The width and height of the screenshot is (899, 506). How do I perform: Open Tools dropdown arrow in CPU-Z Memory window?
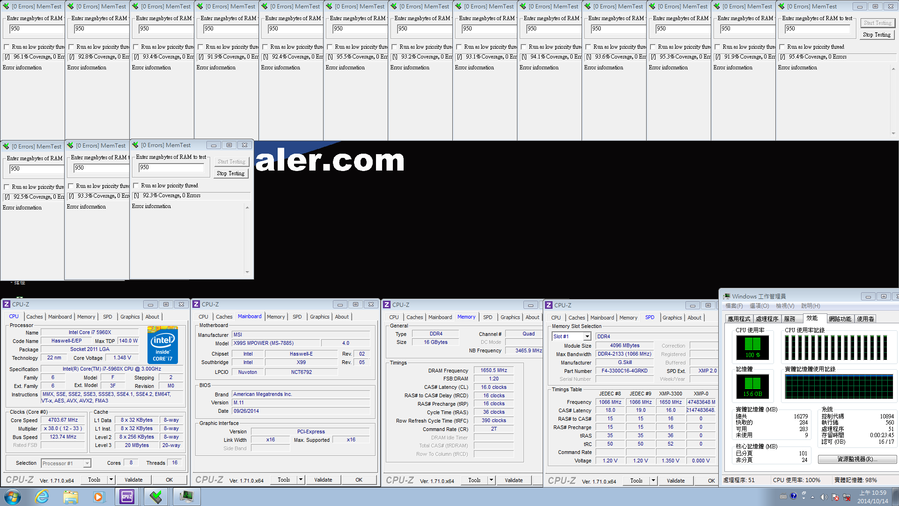coord(491,480)
